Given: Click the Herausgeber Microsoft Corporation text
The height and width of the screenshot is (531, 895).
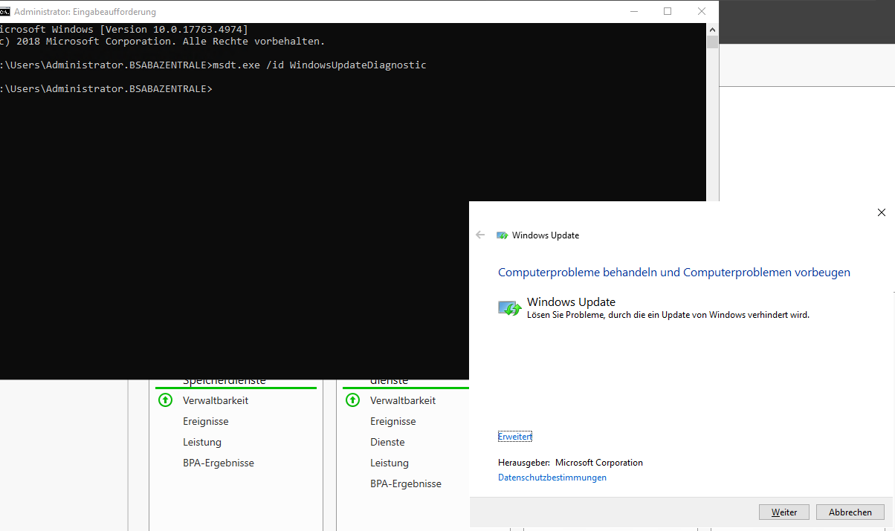Looking at the screenshot, I should coord(570,463).
